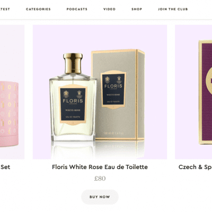Click the gold circular emblem on purple box
The width and height of the screenshot is (212, 212).
coord(209,82)
